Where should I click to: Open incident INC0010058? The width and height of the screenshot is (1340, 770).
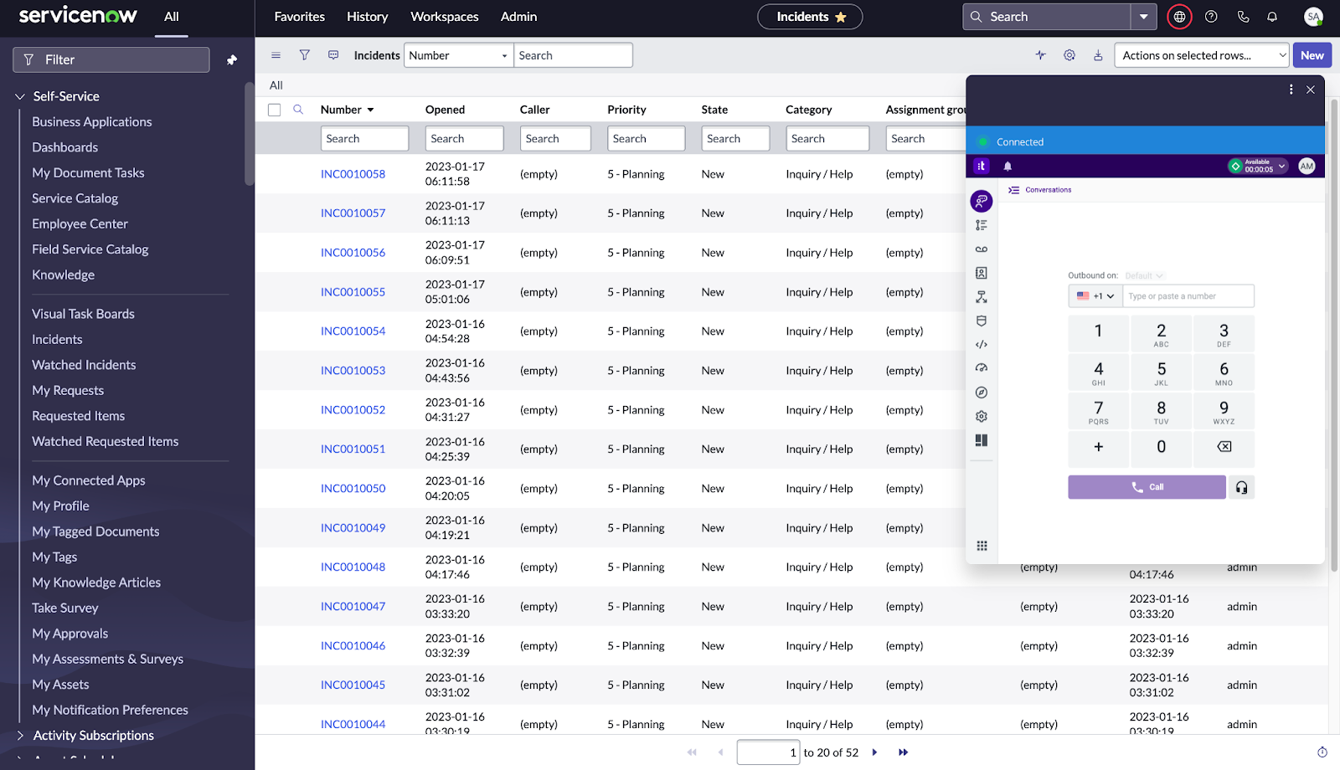(x=353, y=173)
